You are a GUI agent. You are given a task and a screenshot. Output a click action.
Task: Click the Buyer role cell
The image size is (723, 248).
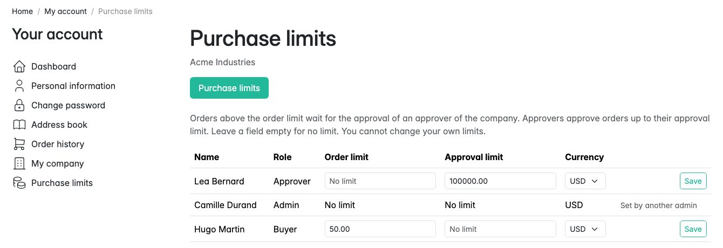tap(285, 229)
